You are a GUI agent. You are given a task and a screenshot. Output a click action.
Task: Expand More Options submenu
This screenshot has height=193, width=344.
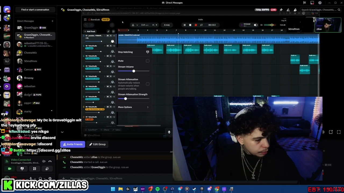click(x=133, y=107)
